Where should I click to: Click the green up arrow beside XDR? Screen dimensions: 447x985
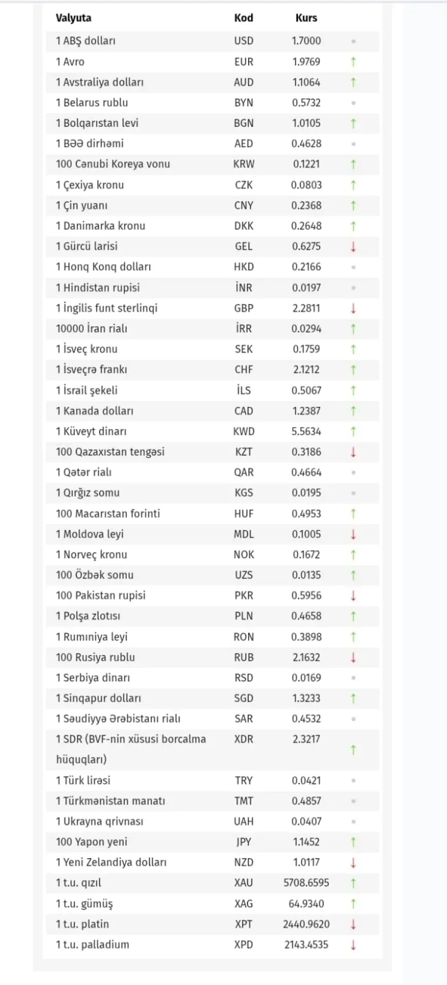353,750
